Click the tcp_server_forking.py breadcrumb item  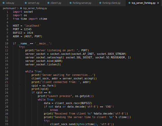tap(35, 8)
